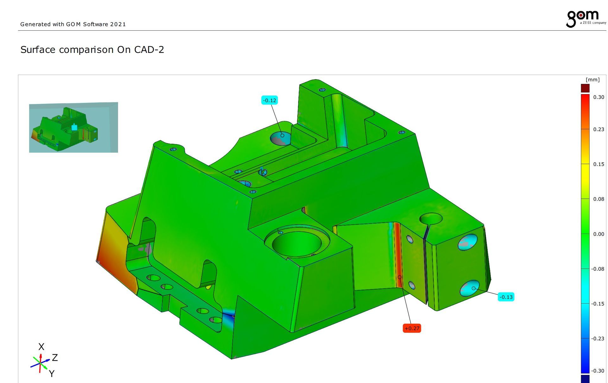Click 'Generated with GOM Software 2021' header text
Screen dimensions: 608x383
73,24
